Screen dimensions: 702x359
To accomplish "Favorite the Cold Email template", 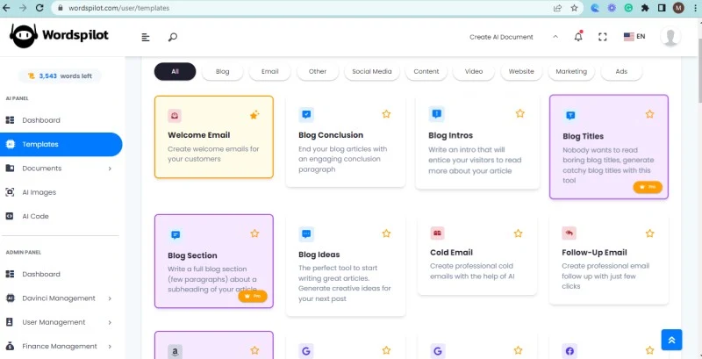I will point(518,233).
